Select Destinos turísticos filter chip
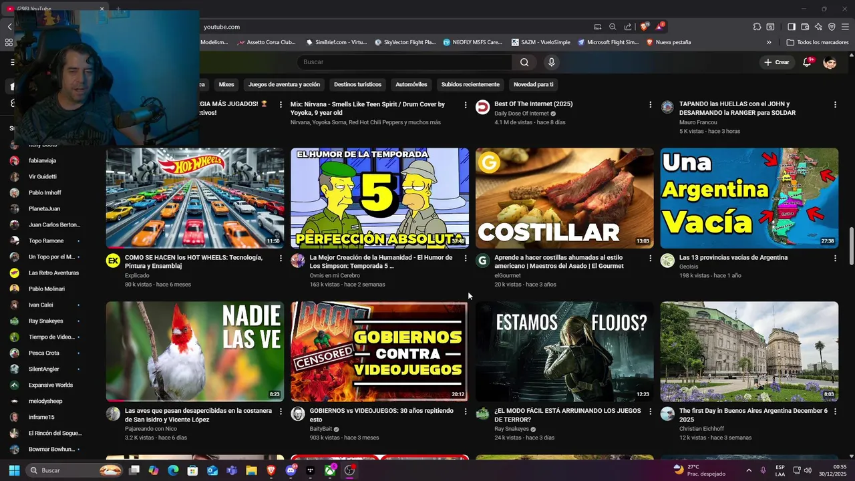 coord(357,84)
